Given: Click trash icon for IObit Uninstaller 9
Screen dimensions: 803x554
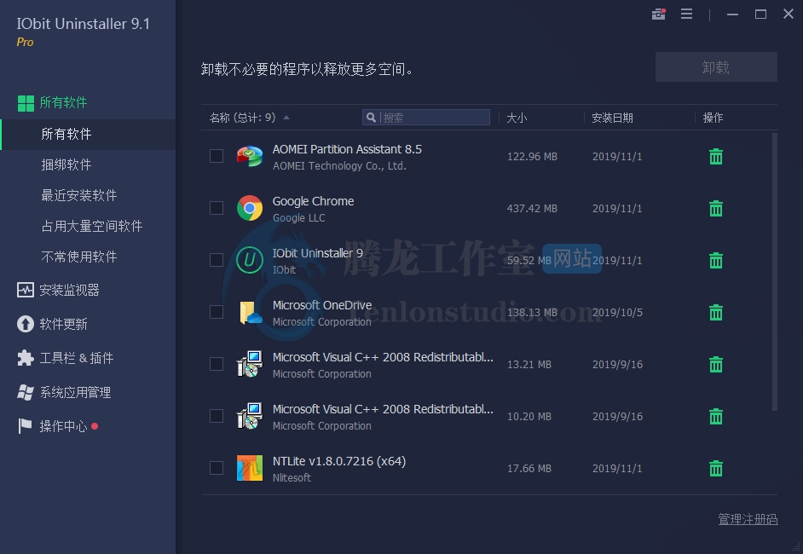Looking at the screenshot, I should click(x=716, y=261).
